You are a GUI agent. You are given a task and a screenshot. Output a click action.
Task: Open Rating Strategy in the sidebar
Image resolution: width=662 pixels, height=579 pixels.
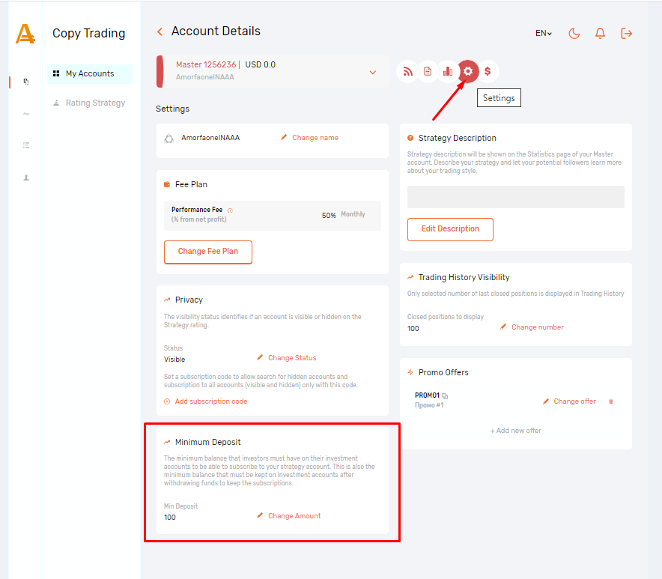click(x=94, y=103)
